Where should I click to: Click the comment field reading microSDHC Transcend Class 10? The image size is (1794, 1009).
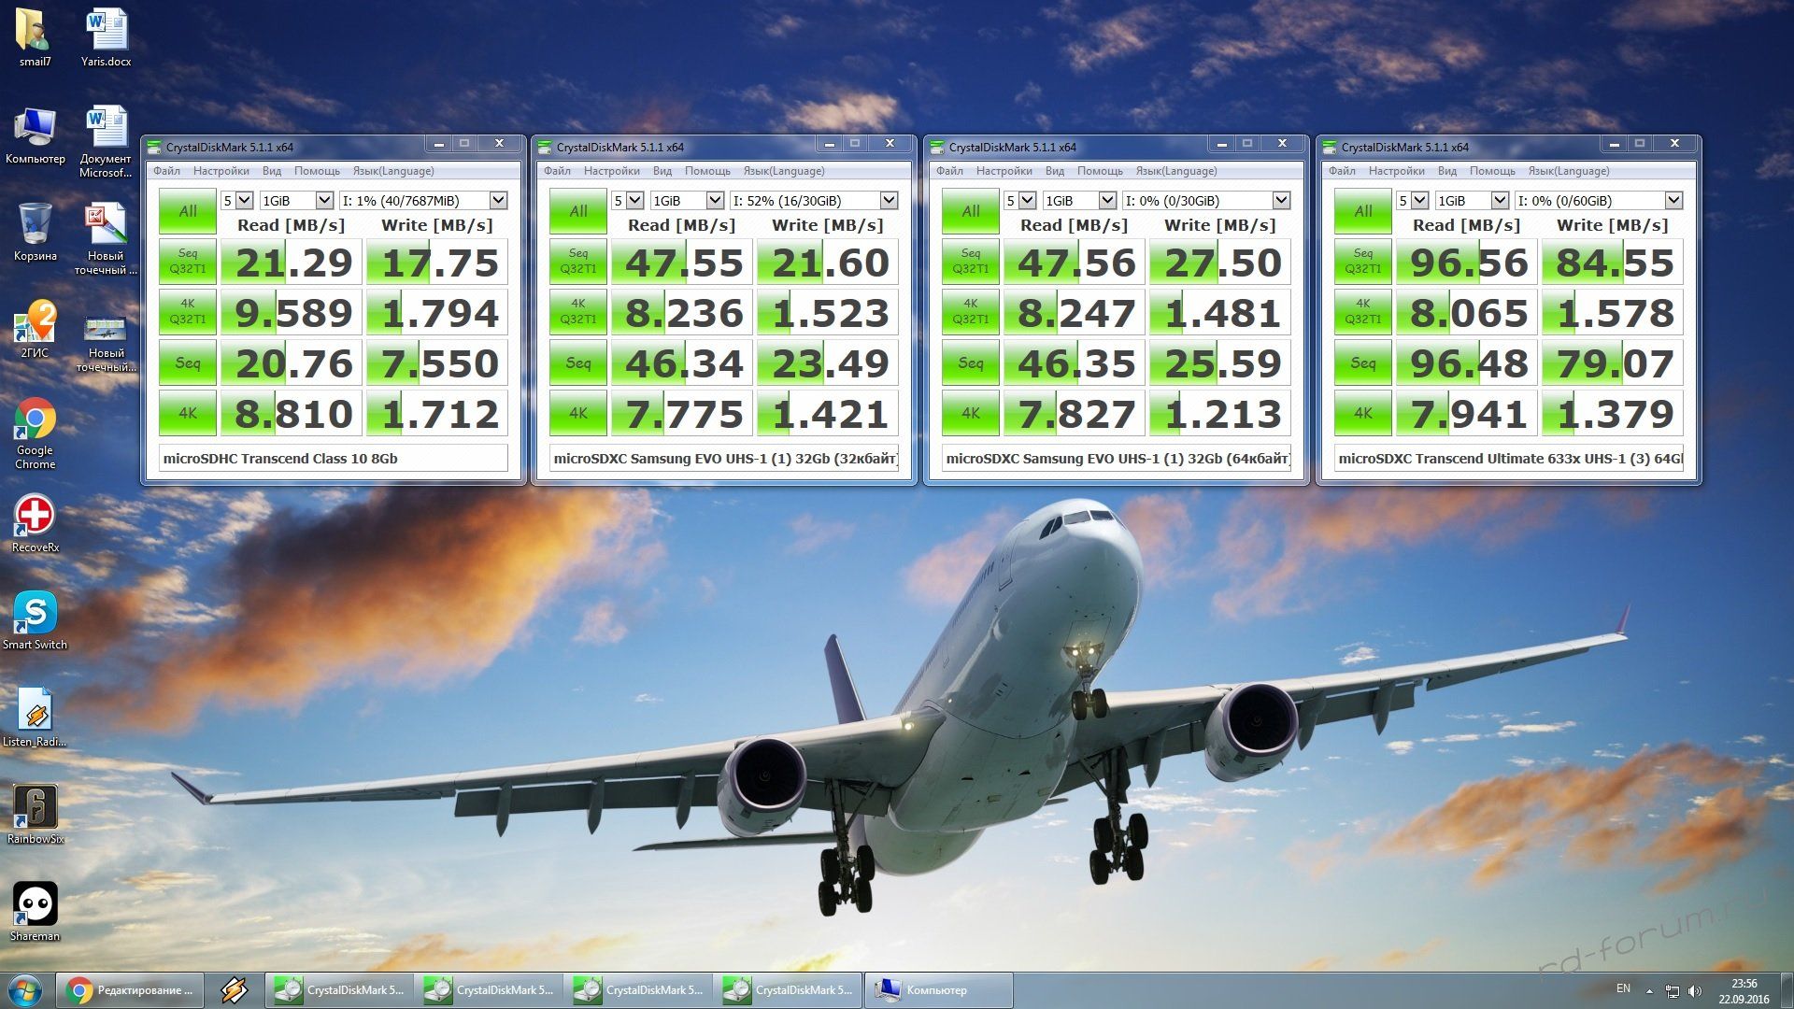point(333,459)
